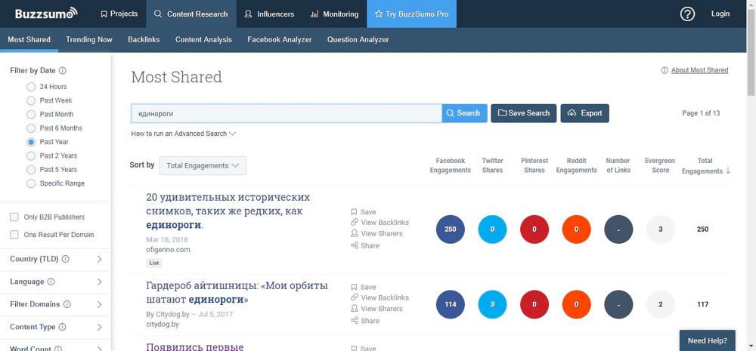Click the Export button
The height and width of the screenshot is (351, 756).
585,113
